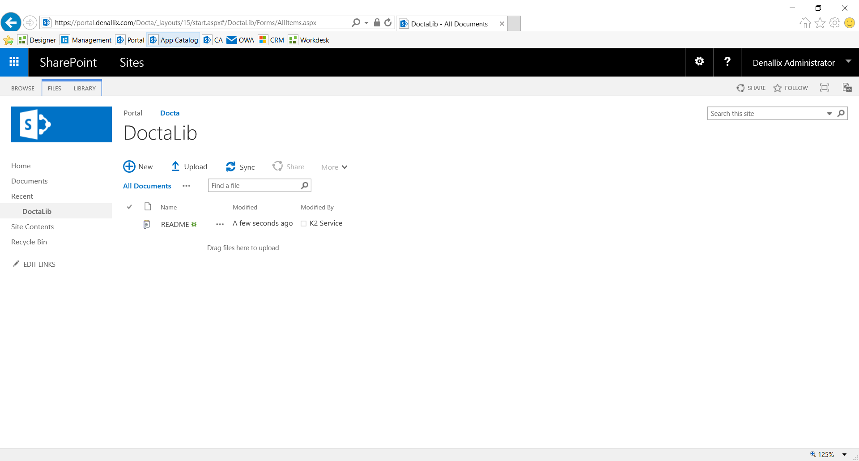Image resolution: width=859 pixels, height=461 pixels.
Task: Start a library Sync
Action: [x=231, y=166]
